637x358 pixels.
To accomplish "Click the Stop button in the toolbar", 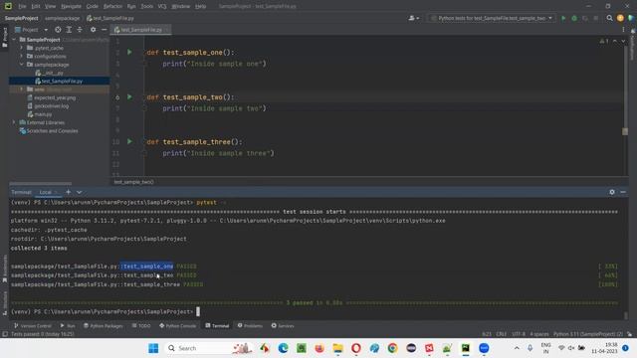I will pyautogui.click(x=595, y=18).
